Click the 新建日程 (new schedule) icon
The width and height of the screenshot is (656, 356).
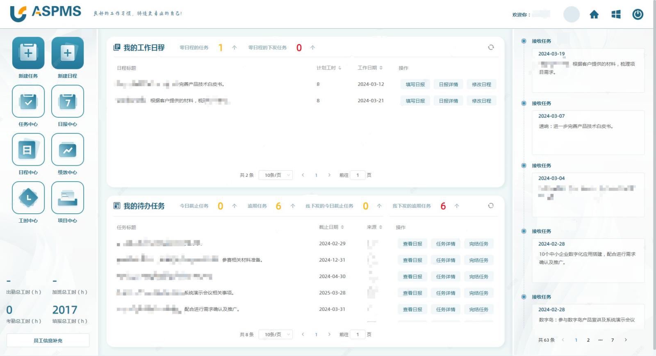tap(68, 53)
